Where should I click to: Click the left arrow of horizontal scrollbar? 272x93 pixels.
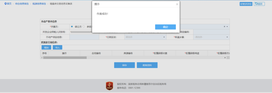[42, 58]
